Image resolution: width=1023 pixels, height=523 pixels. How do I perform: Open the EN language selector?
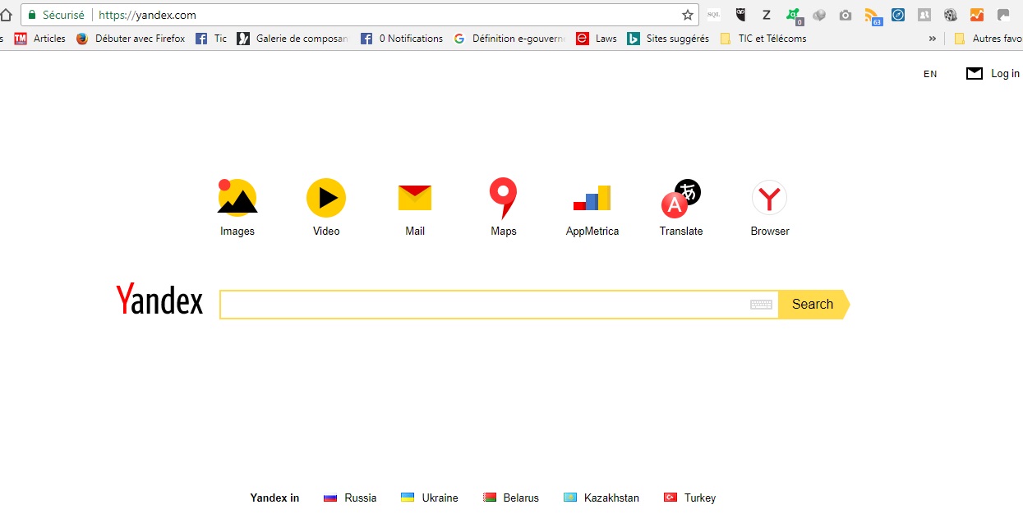coord(930,74)
